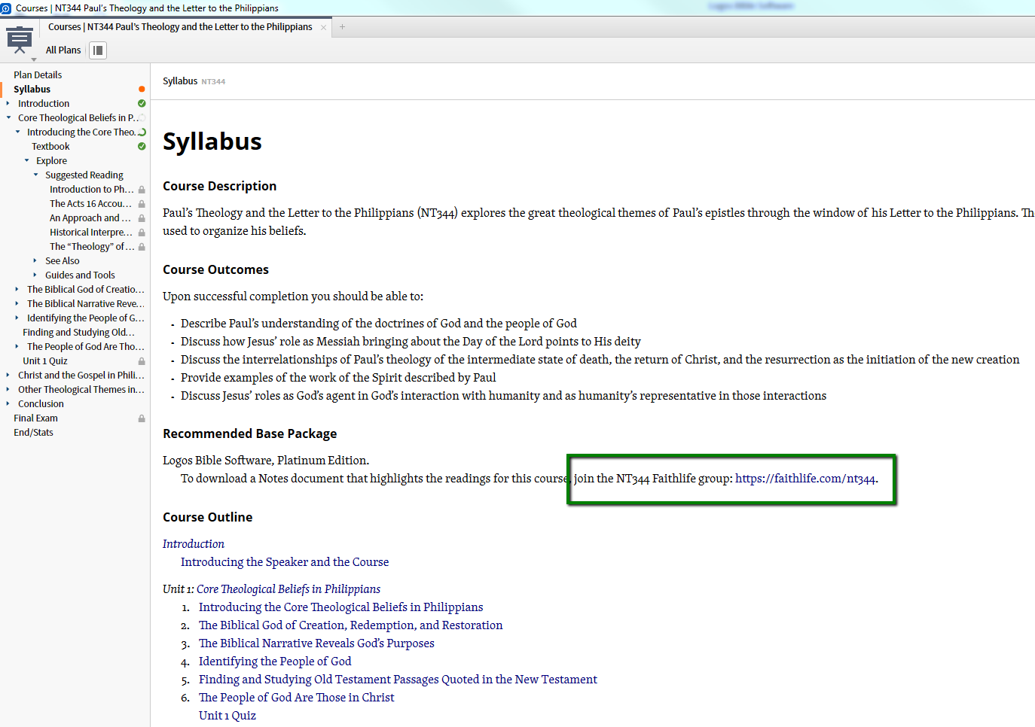This screenshot has height=727, width=1035.
Task: Collapse Introducing the Core Theo node
Action: [x=17, y=132]
